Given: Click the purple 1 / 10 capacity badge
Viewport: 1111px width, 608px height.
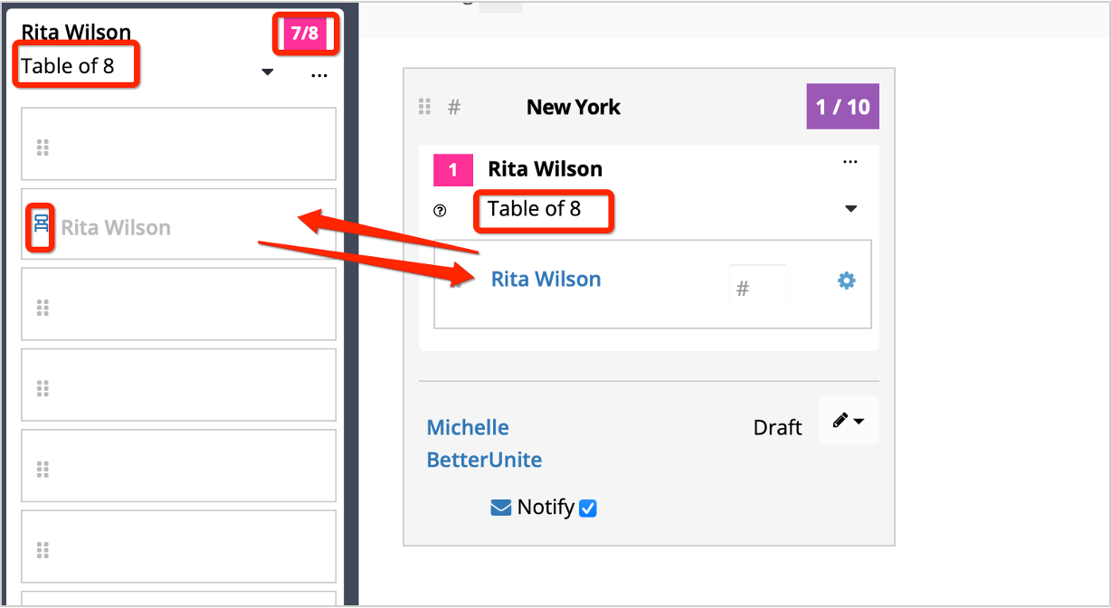Looking at the screenshot, I should [x=842, y=107].
